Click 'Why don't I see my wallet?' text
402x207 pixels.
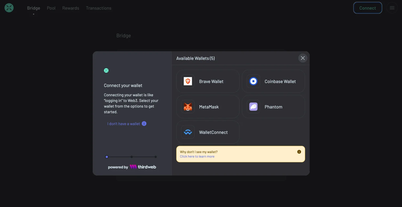coord(199,152)
